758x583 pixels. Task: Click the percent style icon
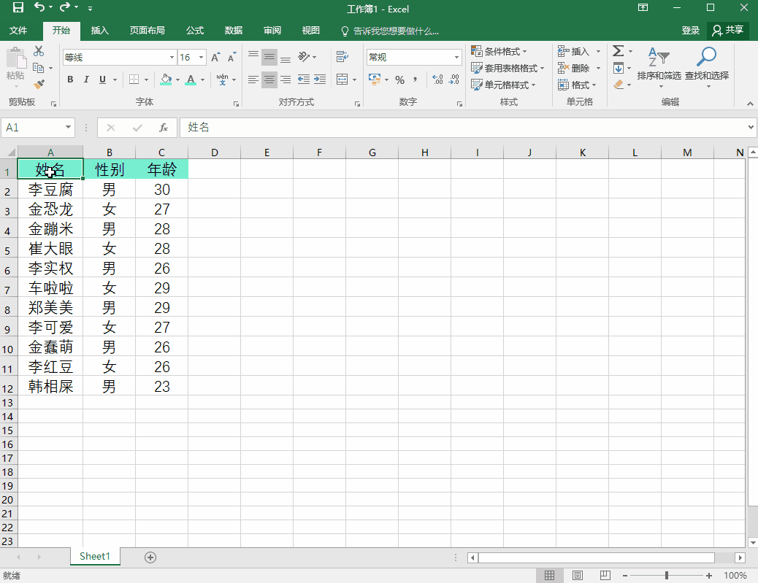click(399, 80)
